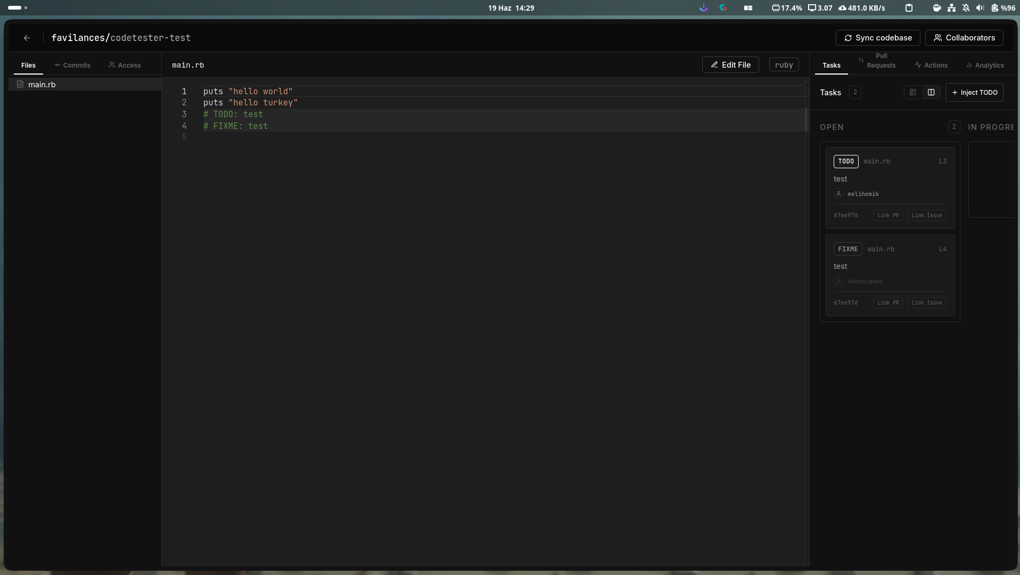Image resolution: width=1020 pixels, height=575 pixels.
Task: Click the coffee cup caffeine tray icon
Action: coord(937,8)
